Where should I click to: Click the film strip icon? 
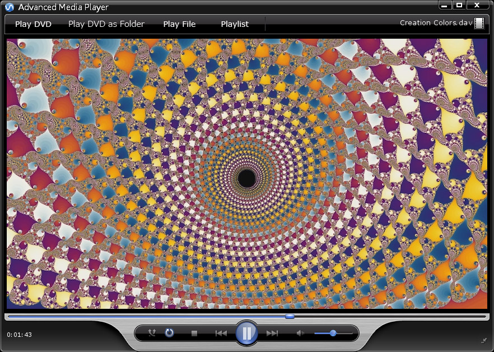[479, 23]
